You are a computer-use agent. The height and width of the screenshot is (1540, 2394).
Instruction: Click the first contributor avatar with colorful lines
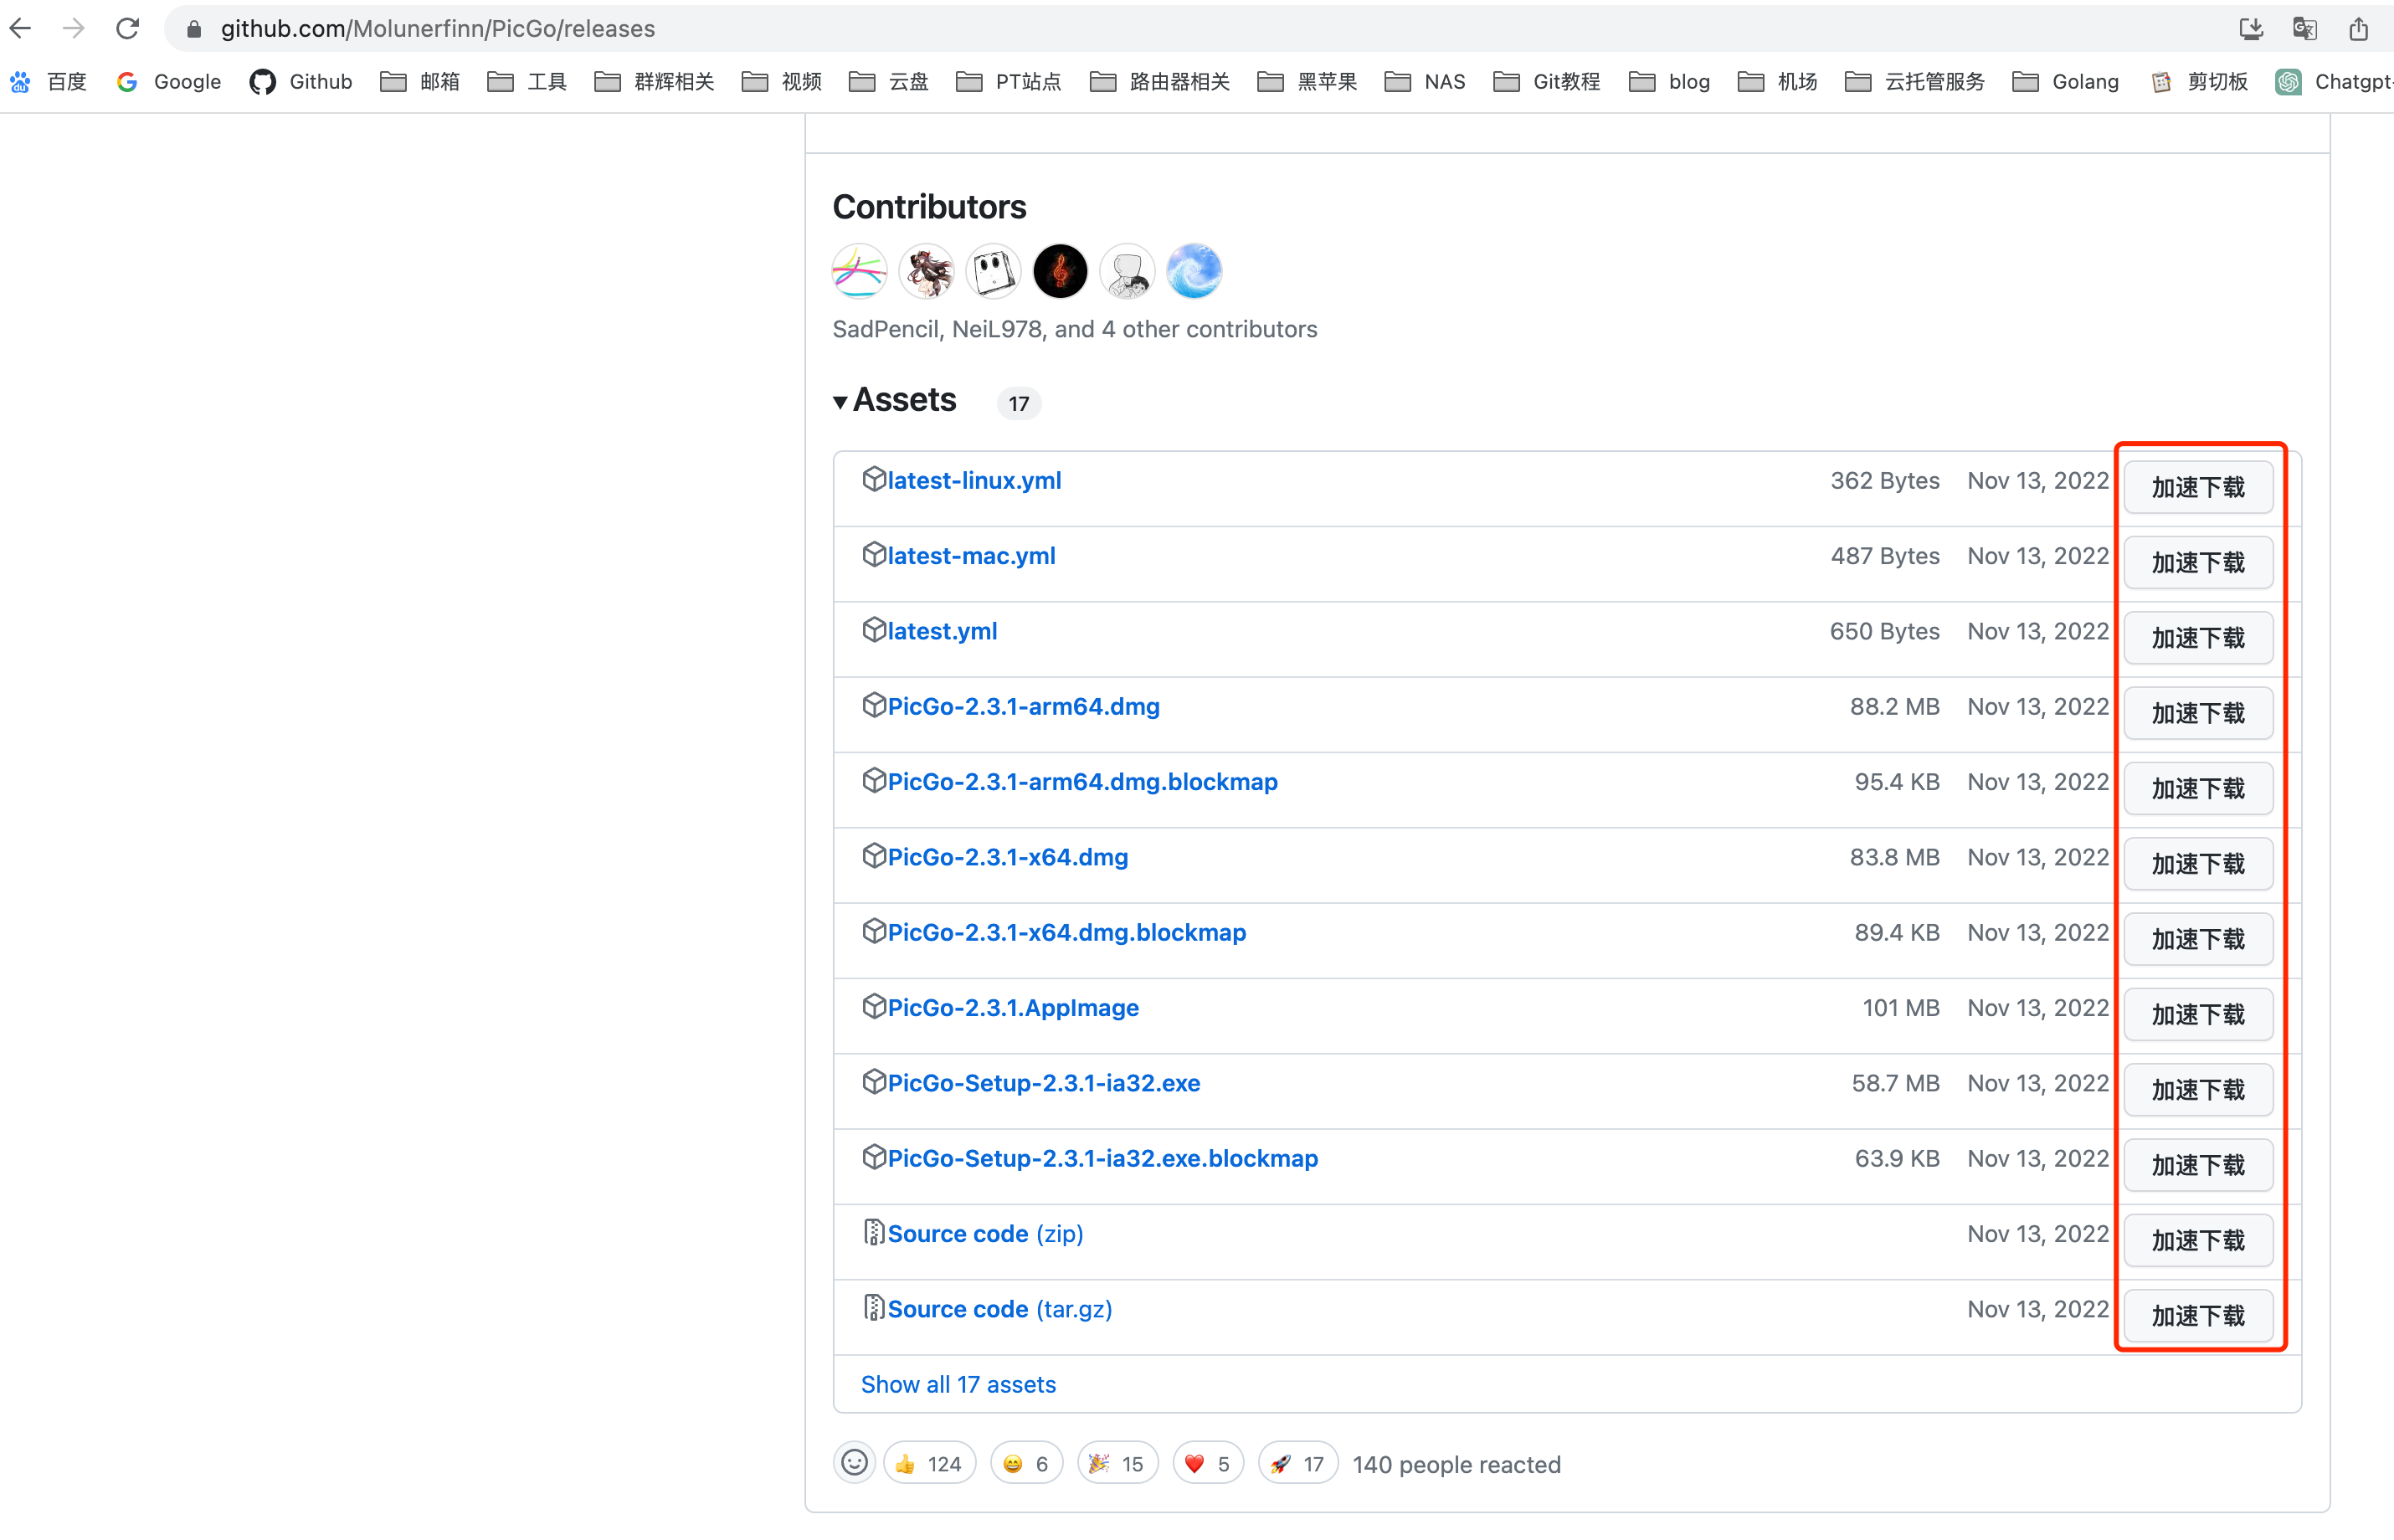(859, 271)
